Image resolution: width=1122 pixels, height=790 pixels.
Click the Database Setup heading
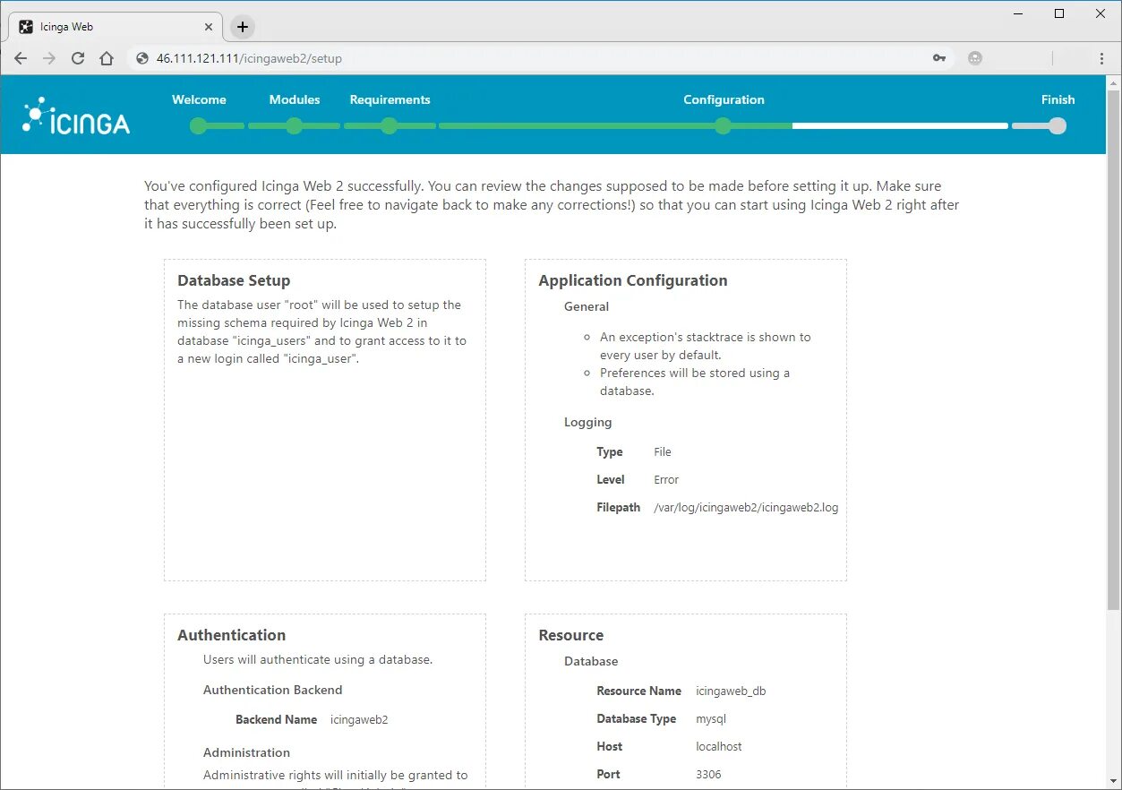(234, 280)
